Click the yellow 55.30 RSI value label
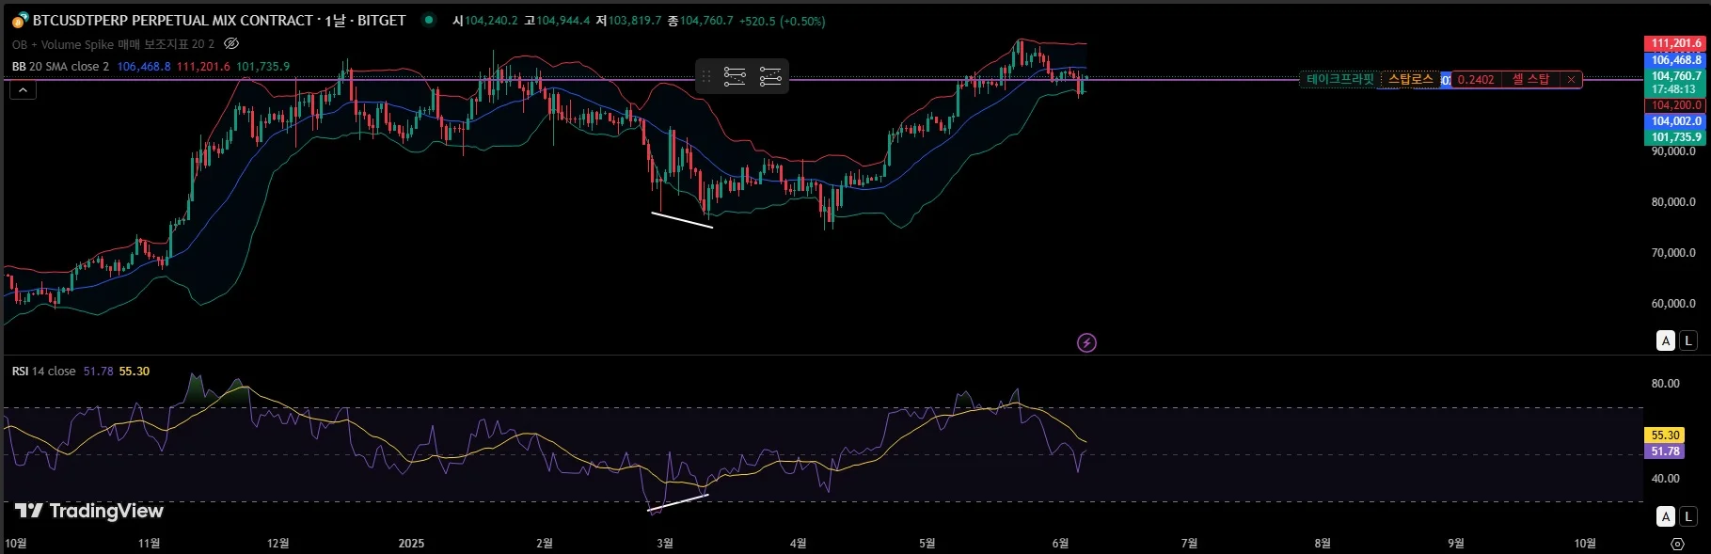This screenshot has height=554, width=1711. click(1665, 435)
